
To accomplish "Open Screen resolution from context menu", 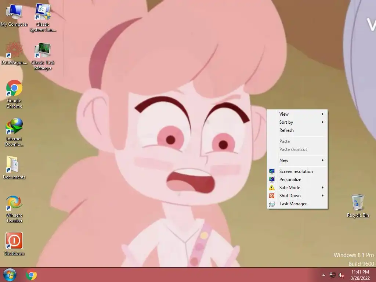I will 297,171.
